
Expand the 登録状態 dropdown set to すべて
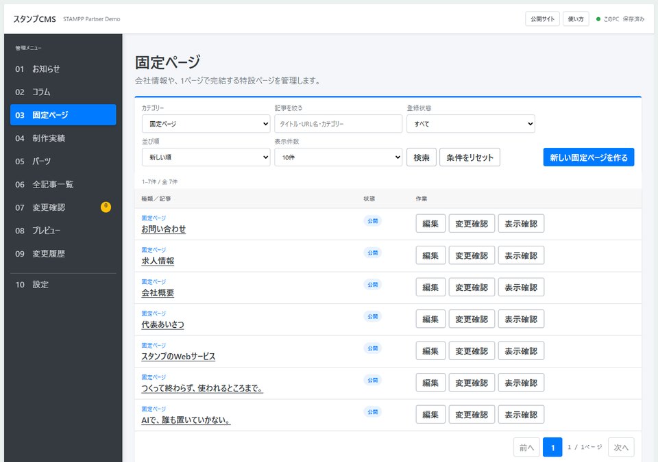coord(471,124)
